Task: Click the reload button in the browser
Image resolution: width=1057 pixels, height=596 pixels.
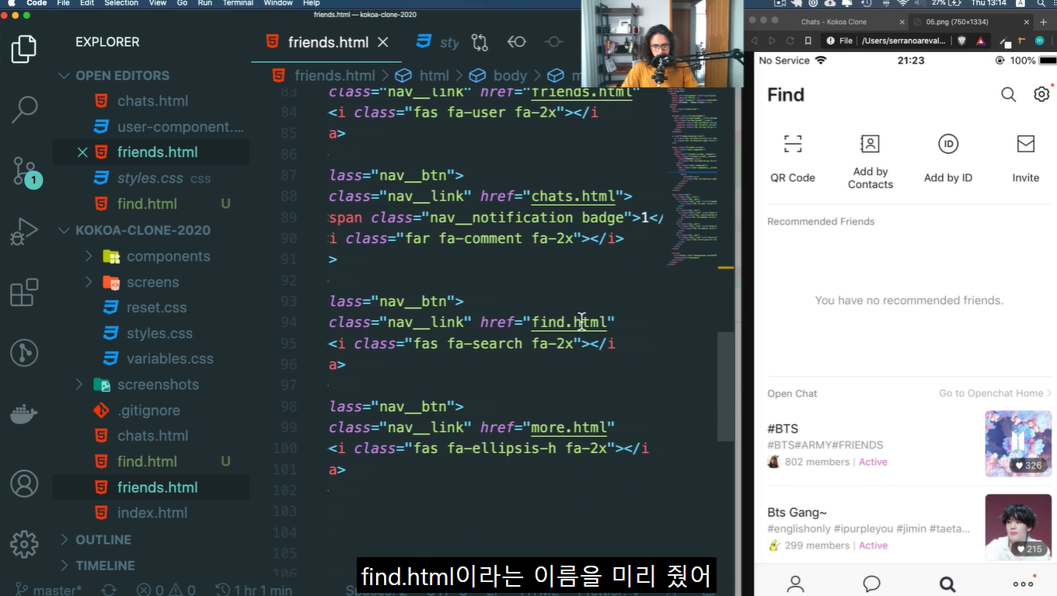Action: (790, 40)
